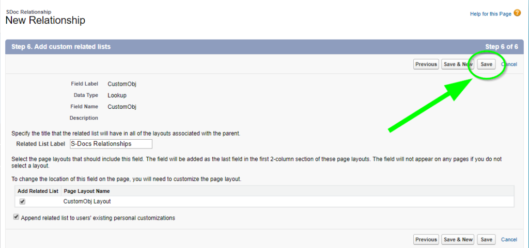
Task: Click the Step 6 of 6 indicator
Action: point(502,46)
